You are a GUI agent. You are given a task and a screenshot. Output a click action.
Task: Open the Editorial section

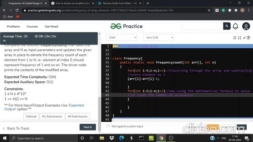(x=31, y=116)
